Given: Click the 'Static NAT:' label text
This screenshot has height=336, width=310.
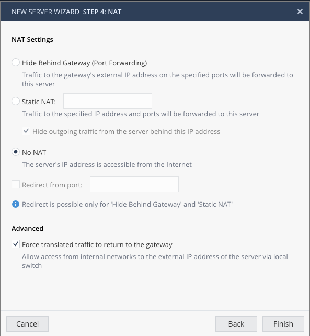Looking at the screenshot, I should pos(39,102).
